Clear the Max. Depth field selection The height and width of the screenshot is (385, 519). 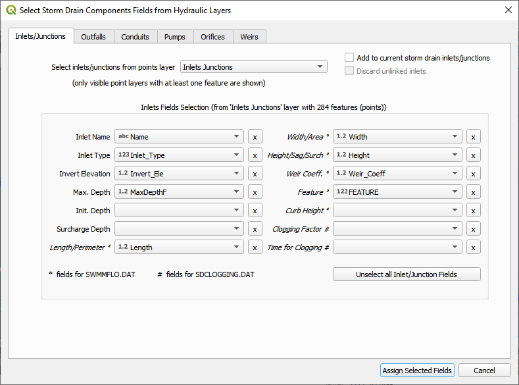pyautogui.click(x=255, y=192)
